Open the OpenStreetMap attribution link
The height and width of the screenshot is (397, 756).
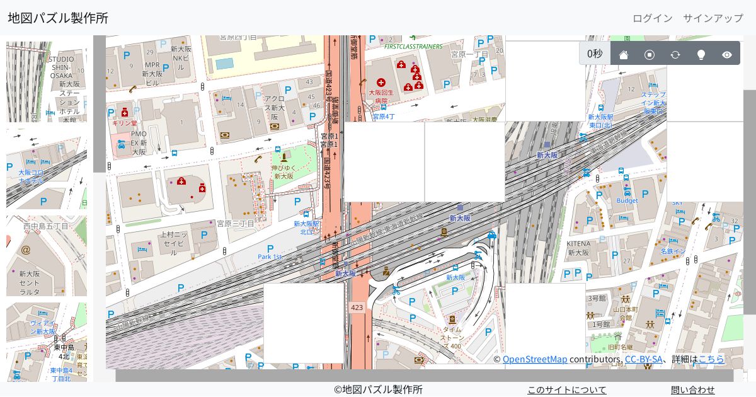(x=535, y=359)
